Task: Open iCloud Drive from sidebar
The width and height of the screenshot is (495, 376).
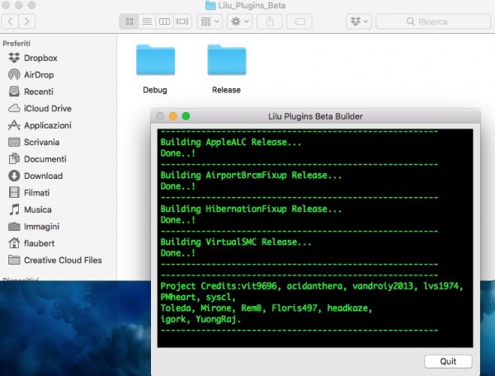Action: [x=47, y=108]
